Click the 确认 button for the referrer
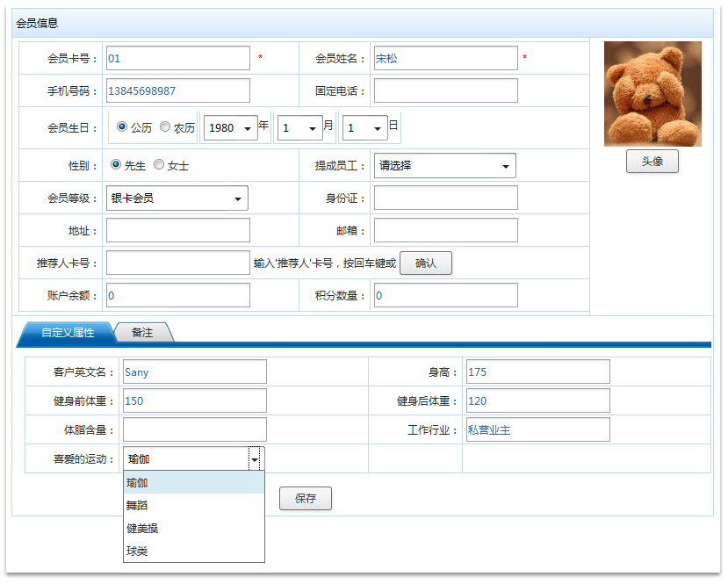Viewport: 728px width, 584px height. tap(426, 263)
